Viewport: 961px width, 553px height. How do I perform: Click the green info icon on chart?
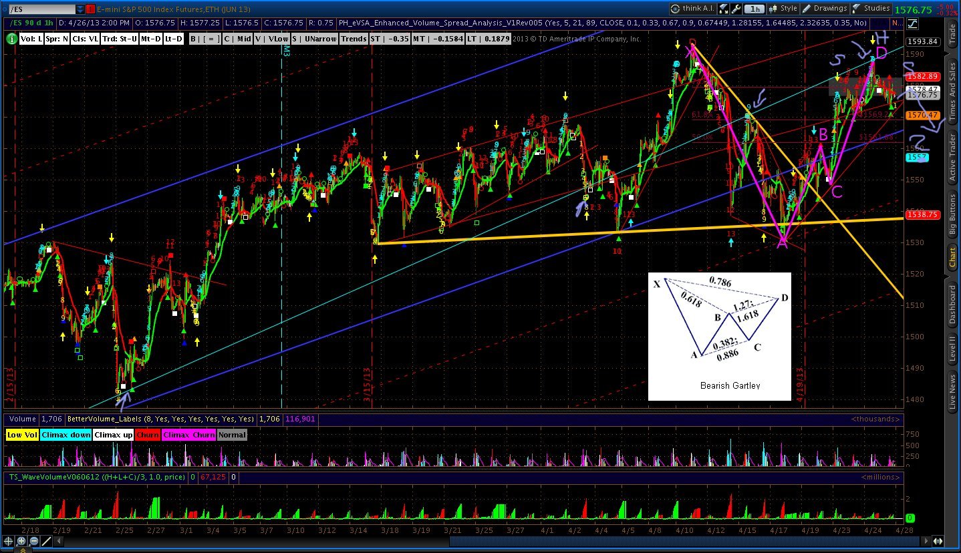(x=11, y=39)
